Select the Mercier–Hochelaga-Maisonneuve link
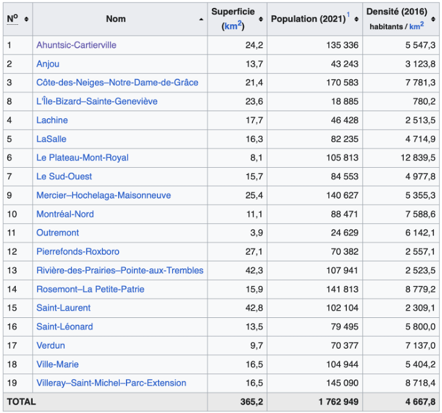Image resolution: width=442 pixels, height=413 pixels. coord(104,195)
